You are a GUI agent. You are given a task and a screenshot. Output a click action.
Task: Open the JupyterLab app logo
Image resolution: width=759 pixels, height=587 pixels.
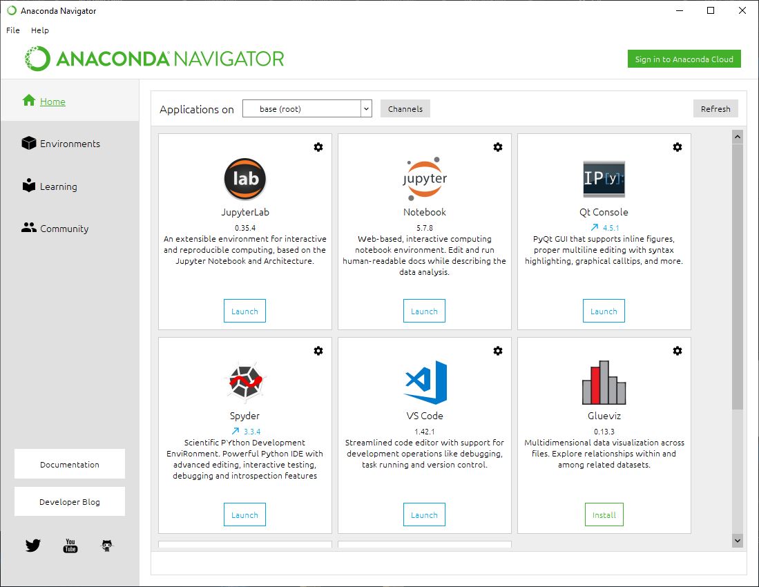coord(244,179)
